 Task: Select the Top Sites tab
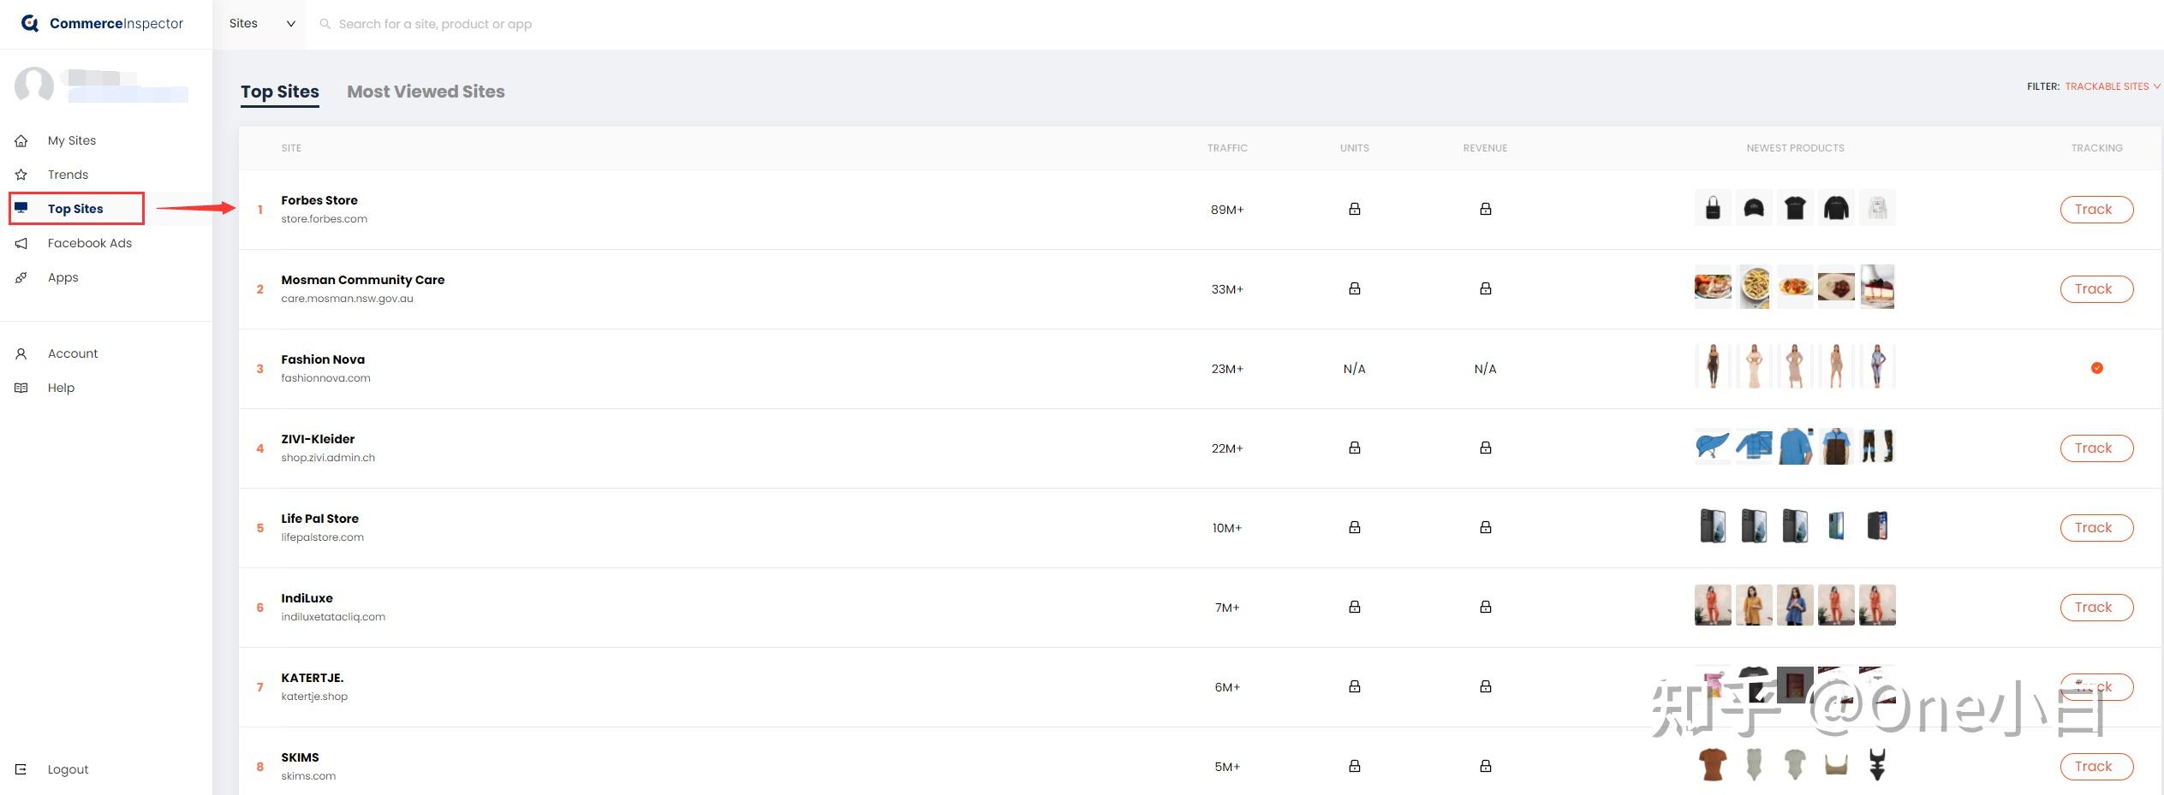tap(280, 92)
